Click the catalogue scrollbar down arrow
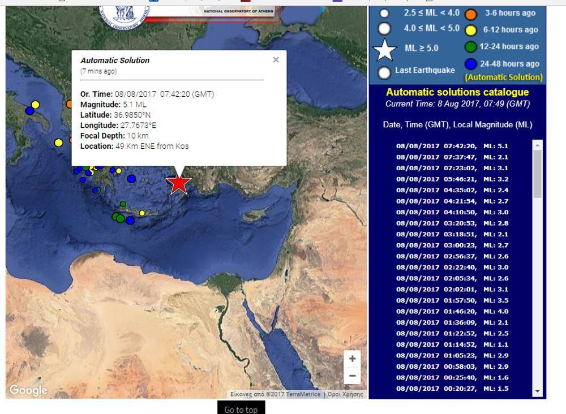This screenshot has height=414, width=566. (x=537, y=391)
